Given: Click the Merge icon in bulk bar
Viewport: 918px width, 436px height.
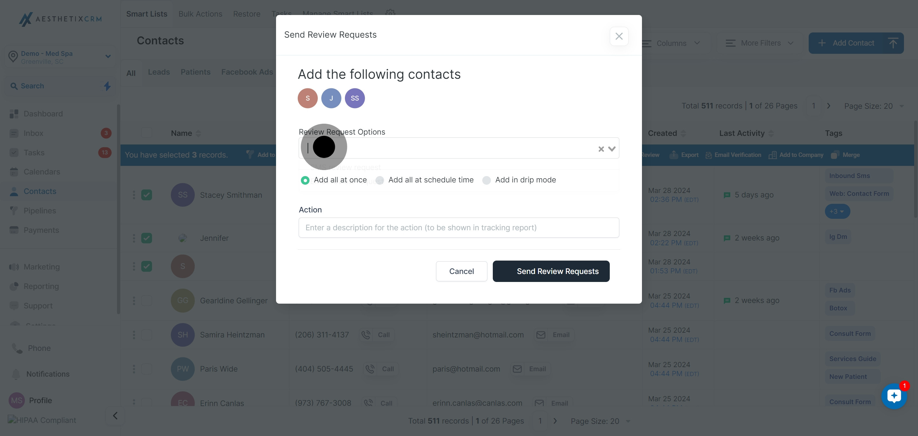Looking at the screenshot, I should [x=834, y=155].
